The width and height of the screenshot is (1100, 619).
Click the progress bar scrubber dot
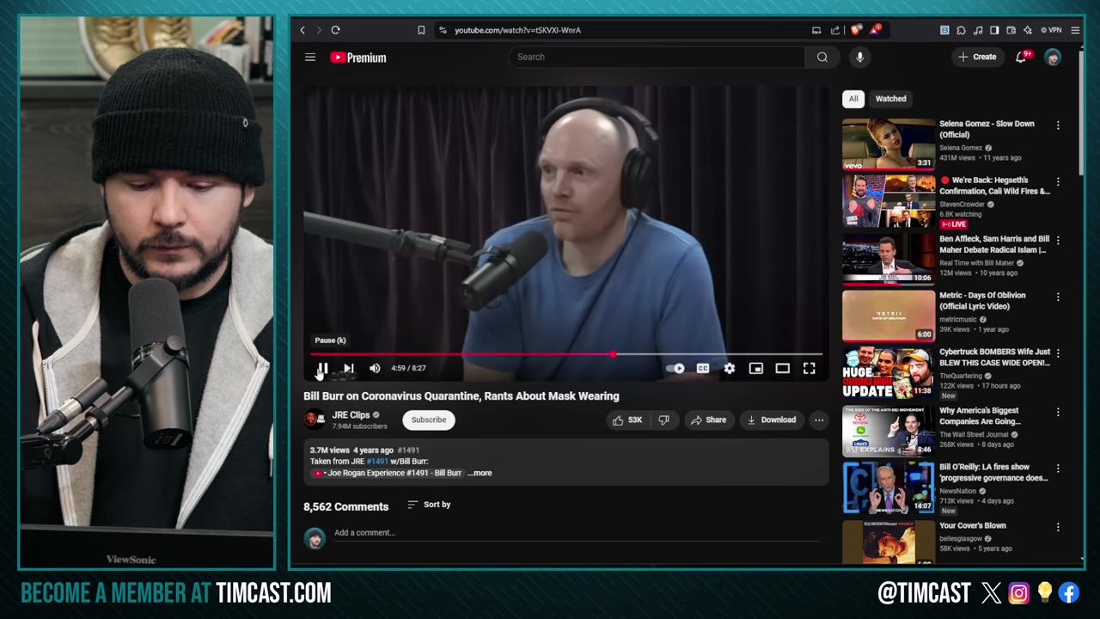point(613,354)
